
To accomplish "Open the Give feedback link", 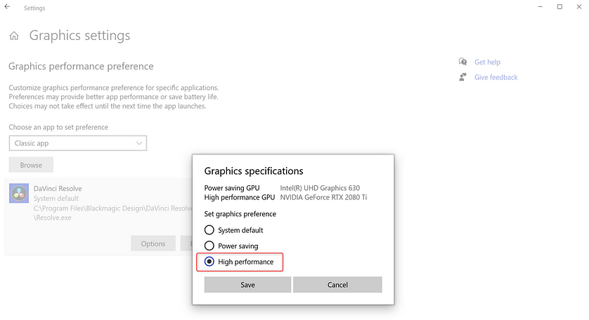I will [496, 77].
